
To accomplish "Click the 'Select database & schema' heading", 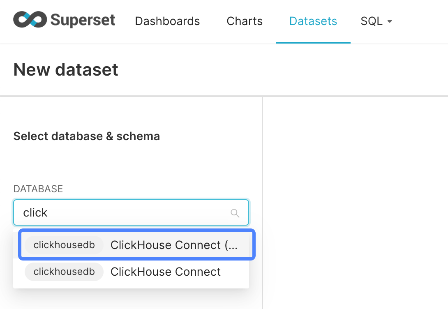I will tap(87, 136).
